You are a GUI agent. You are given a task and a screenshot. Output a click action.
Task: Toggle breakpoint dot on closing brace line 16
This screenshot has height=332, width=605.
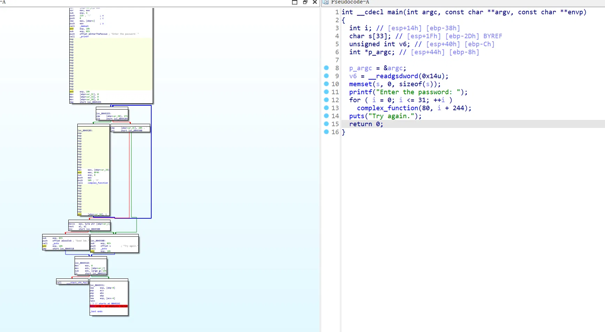pos(326,132)
